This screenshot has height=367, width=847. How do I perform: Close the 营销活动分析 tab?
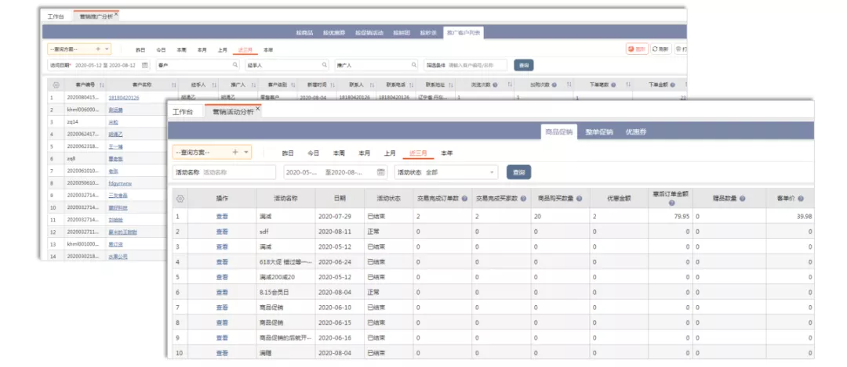coord(257,110)
